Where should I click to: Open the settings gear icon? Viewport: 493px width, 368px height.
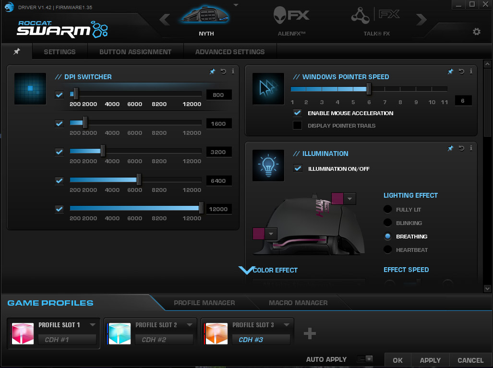point(476,32)
